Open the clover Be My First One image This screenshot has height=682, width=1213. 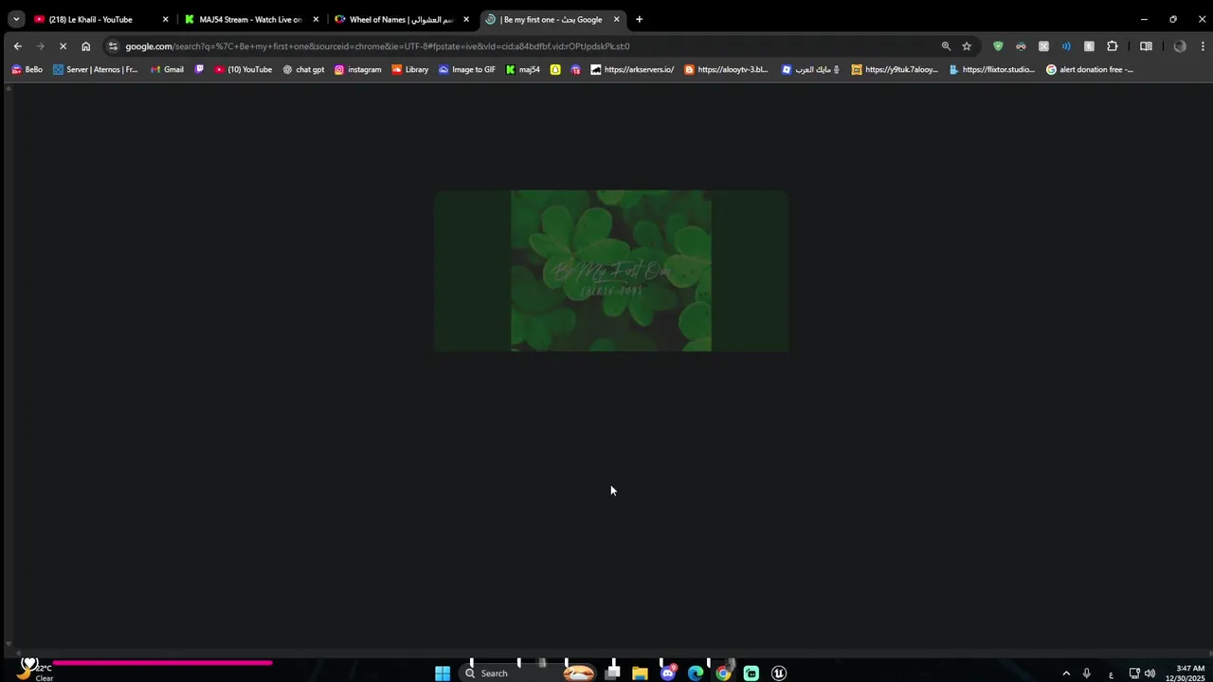(611, 271)
